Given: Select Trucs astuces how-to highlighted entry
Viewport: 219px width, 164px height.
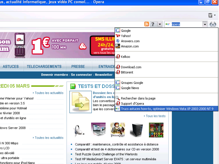Looking at the screenshot, I should tap(167, 109).
